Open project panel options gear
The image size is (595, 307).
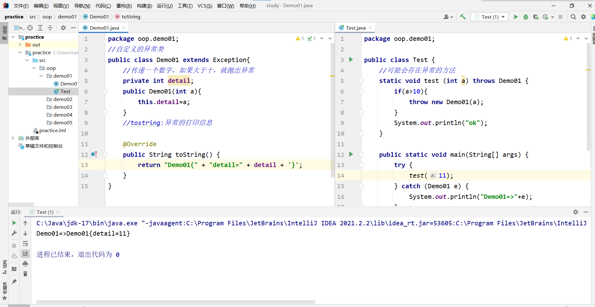click(63, 28)
